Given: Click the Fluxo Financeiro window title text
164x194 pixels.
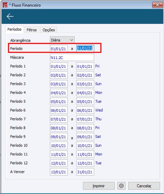Looking at the screenshot, I should pos(26,5).
